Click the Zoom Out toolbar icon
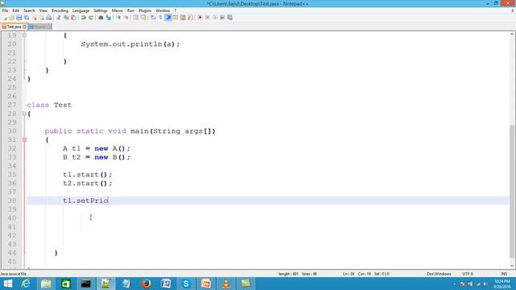Viewport: 516px width, 290px height. pos(126,18)
